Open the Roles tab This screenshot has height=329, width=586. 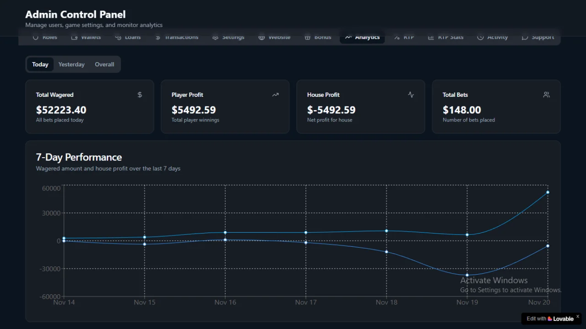[45, 37]
